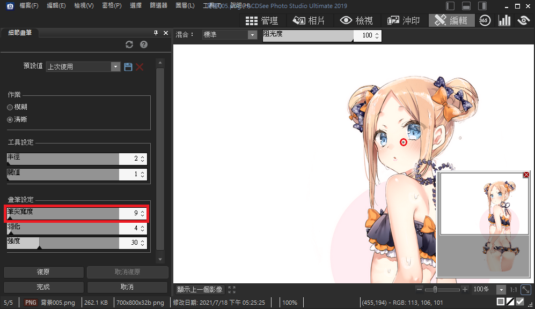Click the empty square status bar icon

pos(501,302)
